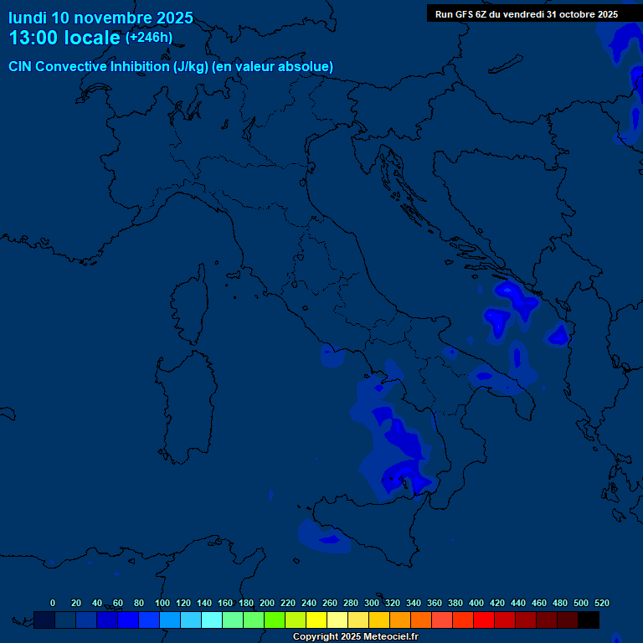The height and width of the screenshot is (643, 643).
Task: Click the 13:00 locale time label
Action: (64, 38)
